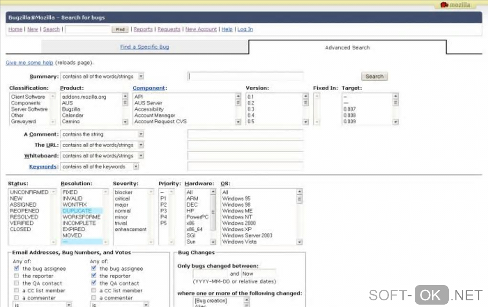Open the A Comment match-type dropdown

[102, 134]
